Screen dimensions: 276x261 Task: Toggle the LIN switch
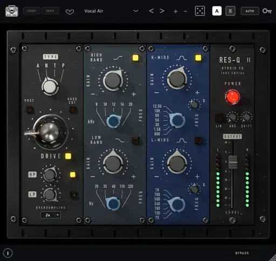pos(219,118)
